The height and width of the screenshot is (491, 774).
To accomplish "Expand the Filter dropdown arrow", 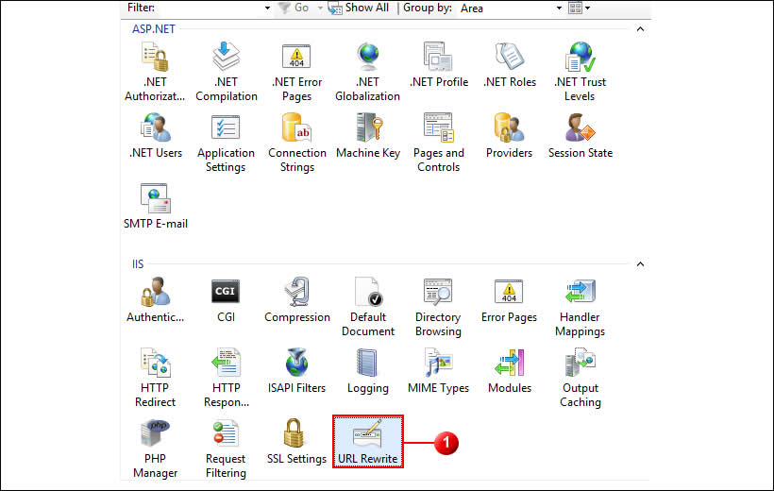I will (x=268, y=8).
